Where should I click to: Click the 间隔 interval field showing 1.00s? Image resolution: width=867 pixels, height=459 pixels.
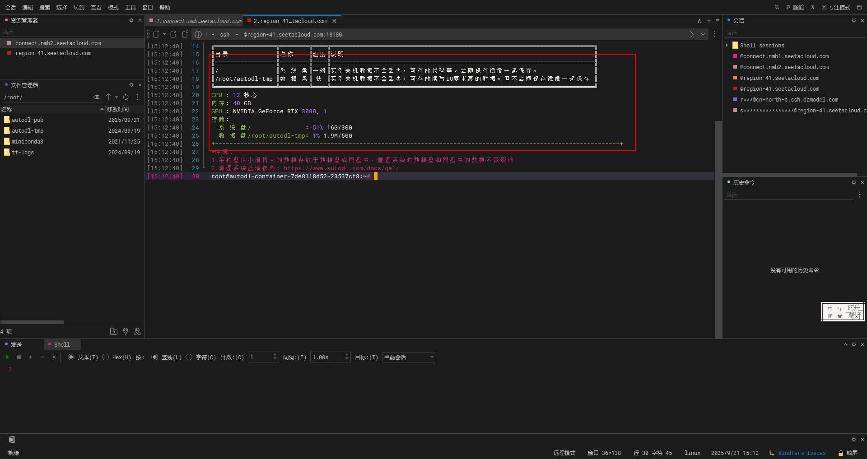pyautogui.click(x=327, y=357)
